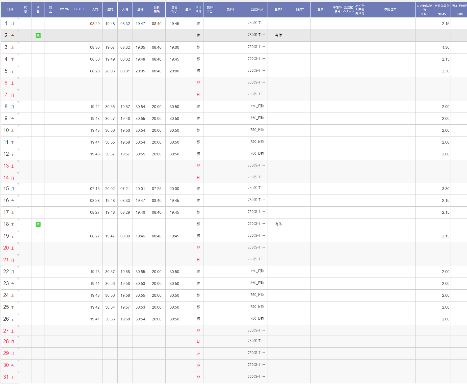The image size is (467, 384).
Task: Click green approval icon on day 2 row
Action: [x=38, y=36]
